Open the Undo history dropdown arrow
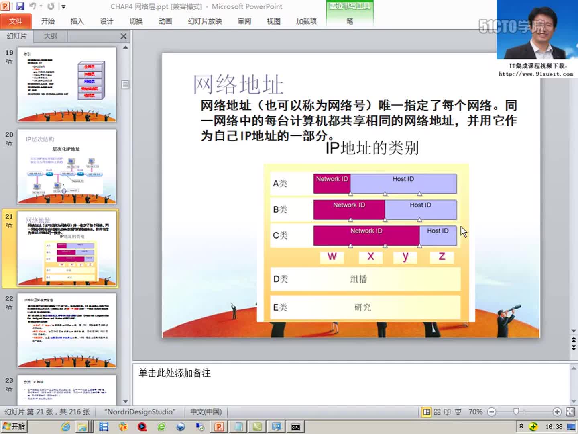This screenshot has height=434, width=578. (41, 6)
